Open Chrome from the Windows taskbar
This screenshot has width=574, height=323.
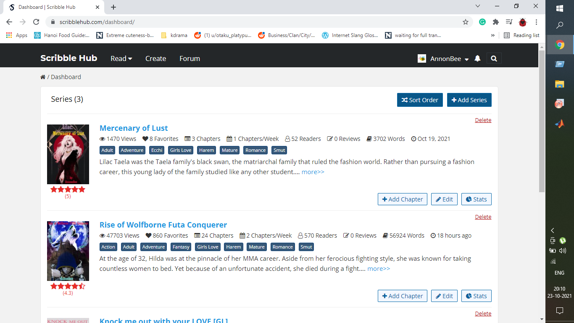560,45
